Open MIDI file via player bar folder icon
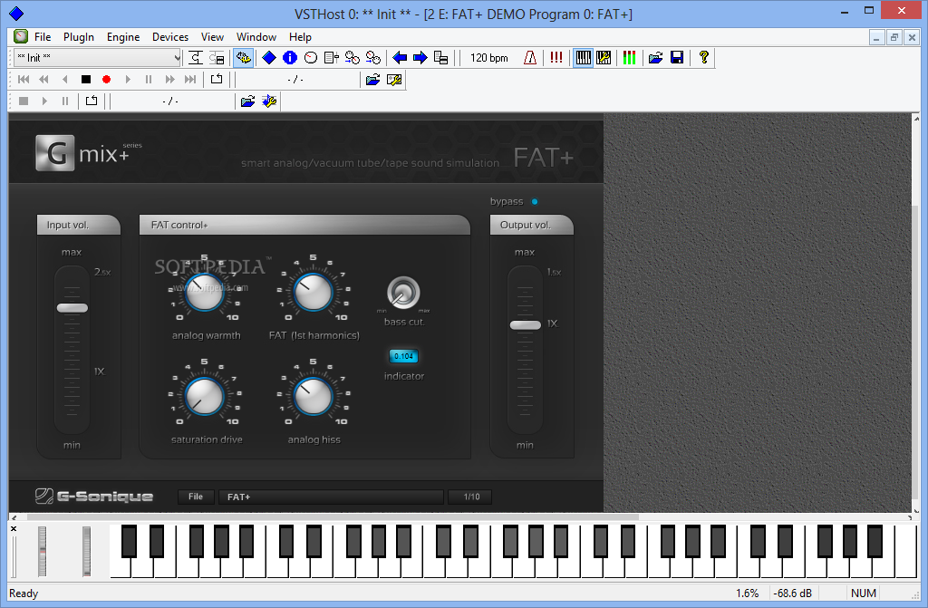This screenshot has height=608, width=928. [372, 80]
